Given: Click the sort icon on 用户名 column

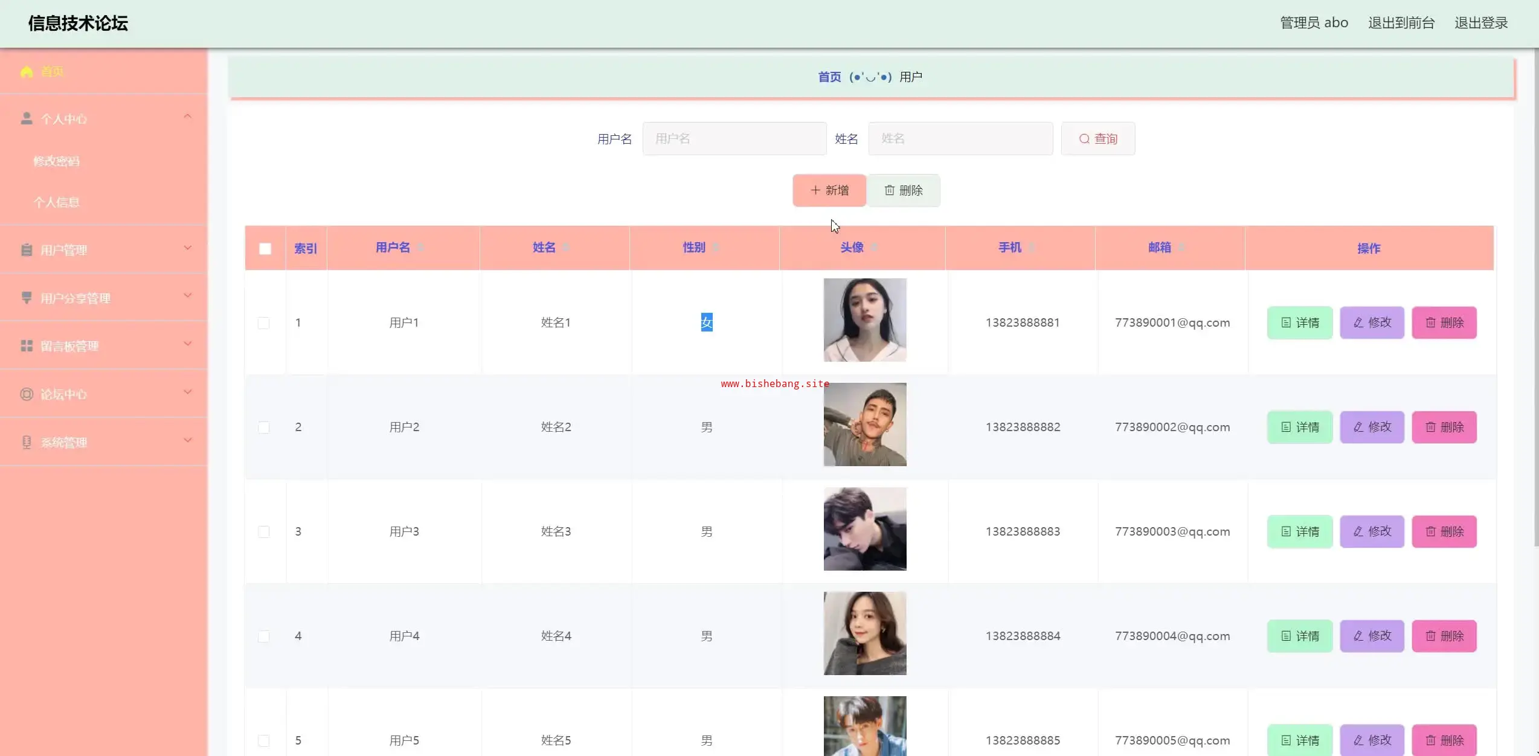Looking at the screenshot, I should tap(420, 248).
